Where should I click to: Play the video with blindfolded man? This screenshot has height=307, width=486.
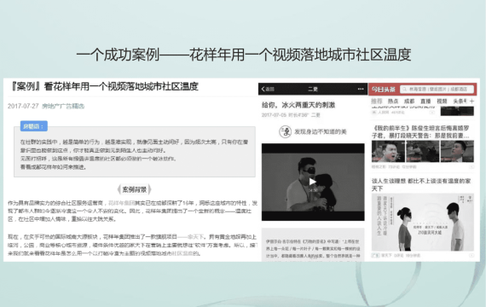pos(313,182)
